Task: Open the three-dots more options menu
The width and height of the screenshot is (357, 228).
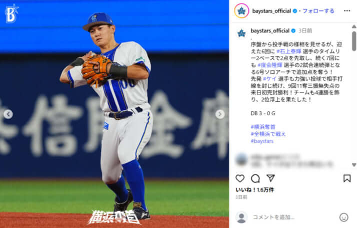Action: 347,10
